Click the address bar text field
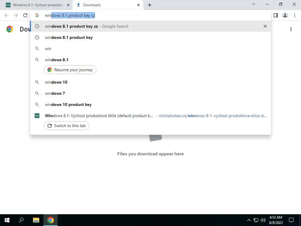 (x=150, y=15)
